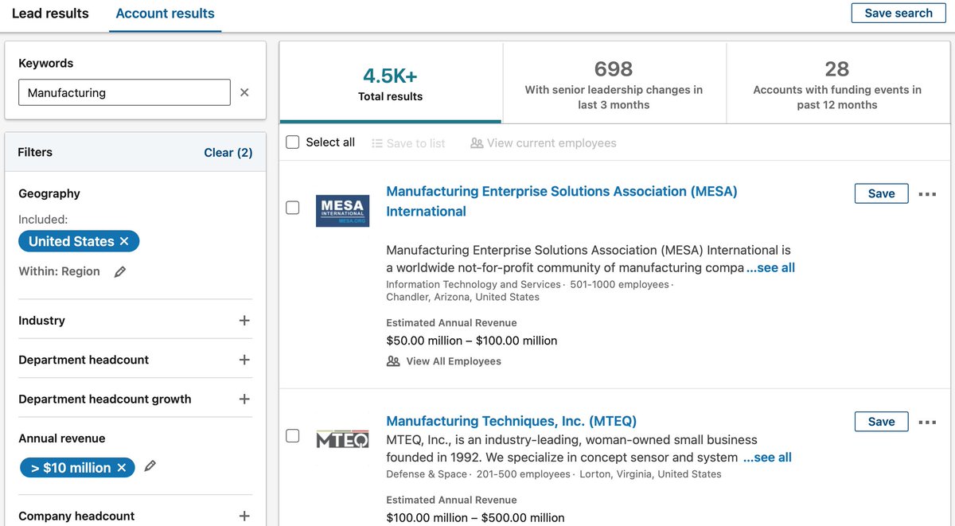This screenshot has width=955, height=526.
Task: Clear the Manufacturing keyword with X icon
Action: [x=244, y=92]
